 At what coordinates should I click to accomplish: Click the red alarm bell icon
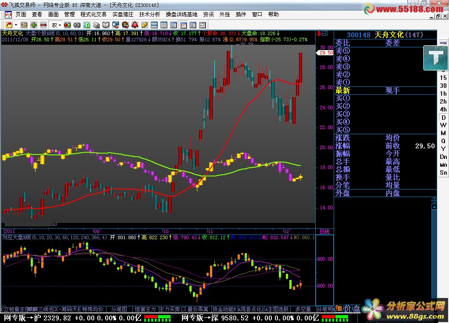pyautogui.click(x=135, y=25)
